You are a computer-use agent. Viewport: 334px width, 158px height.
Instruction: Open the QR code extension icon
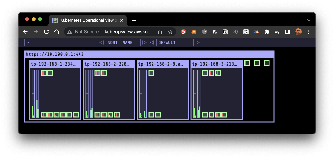tap(246, 32)
